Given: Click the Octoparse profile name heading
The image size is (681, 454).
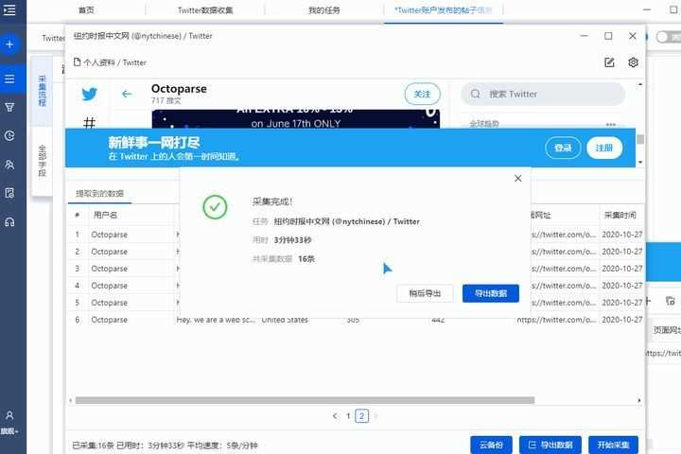Looking at the screenshot, I should pos(179,89).
